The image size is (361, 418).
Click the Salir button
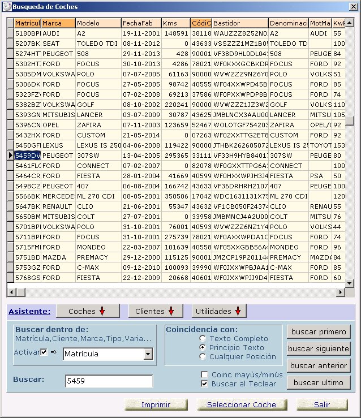point(322,404)
